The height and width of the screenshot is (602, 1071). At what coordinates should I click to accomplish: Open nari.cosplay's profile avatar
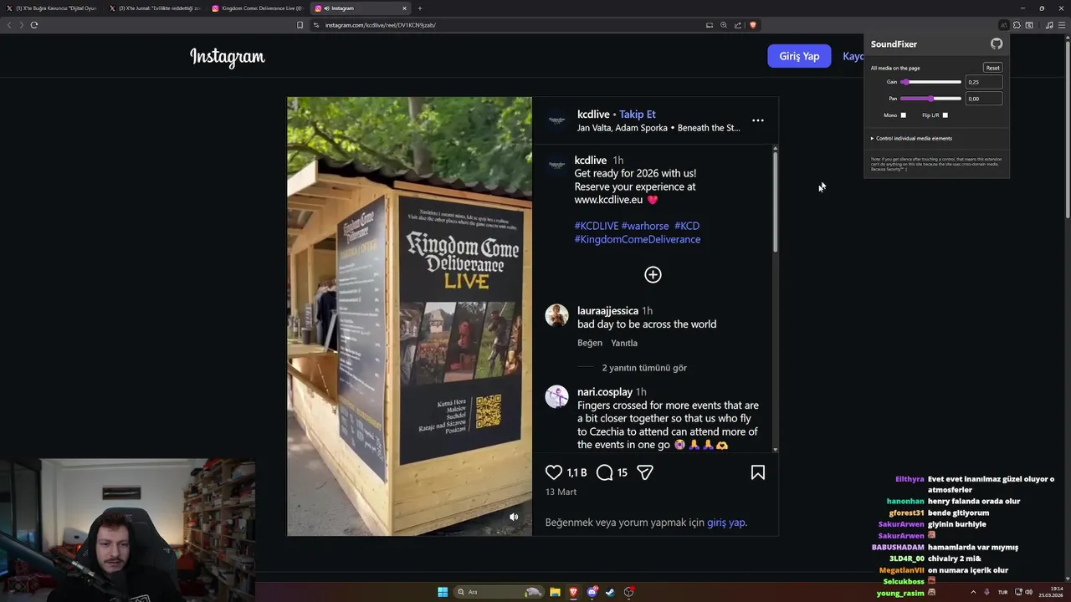(x=557, y=396)
